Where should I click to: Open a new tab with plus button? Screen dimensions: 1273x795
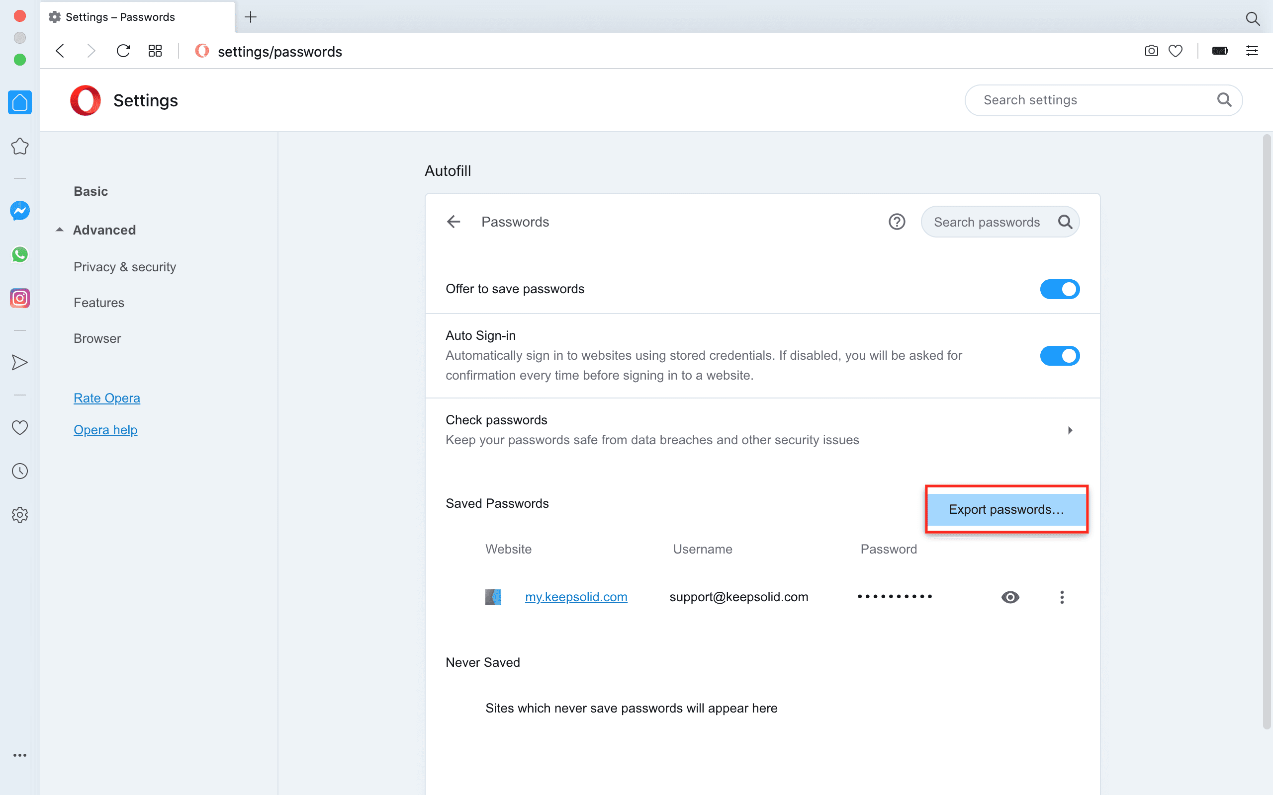(x=251, y=17)
